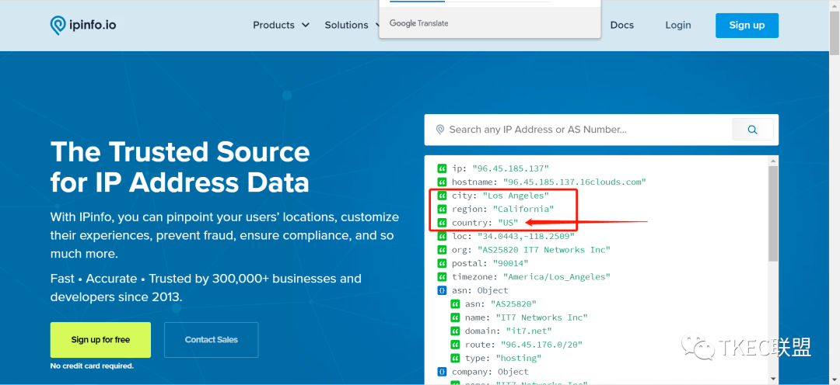Select the domain value "it7.net"
The width and height of the screenshot is (840, 385).
pyautogui.click(x=529, y=331)
